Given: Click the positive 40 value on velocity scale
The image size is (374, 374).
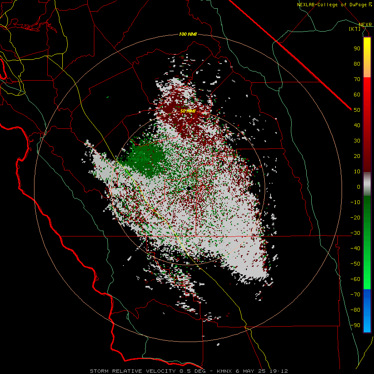Looking at the screenshot, I should 357,125.
